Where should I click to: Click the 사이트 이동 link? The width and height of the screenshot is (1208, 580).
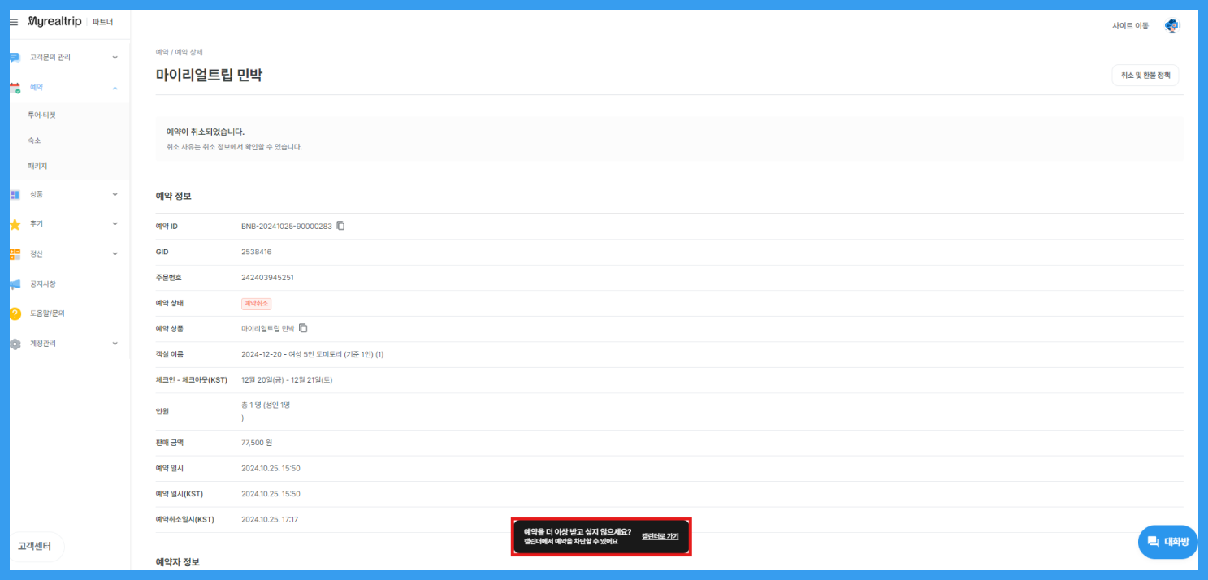1130,26
